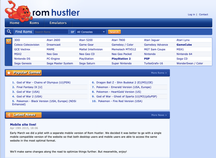Open the 3DO console link
Image resolution: width=216 pixels, height=158 pixels.
tap(17, 40)
